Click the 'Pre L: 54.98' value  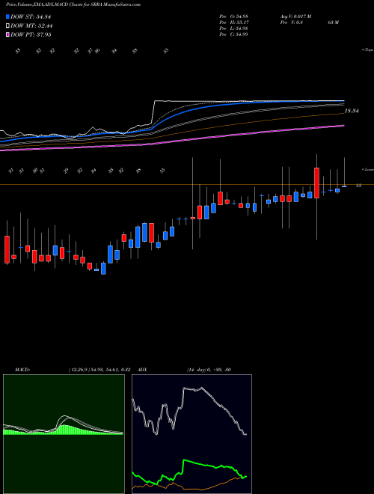coord(233,28)
